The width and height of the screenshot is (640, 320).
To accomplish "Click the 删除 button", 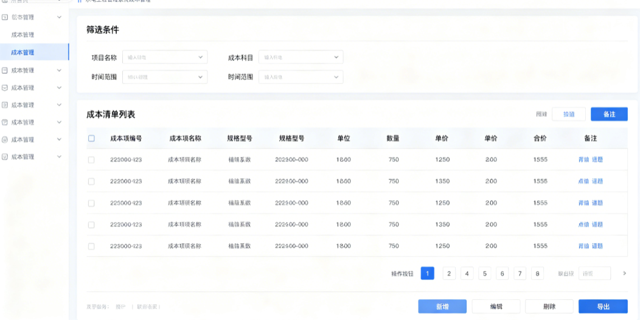I will click(549, 307).
